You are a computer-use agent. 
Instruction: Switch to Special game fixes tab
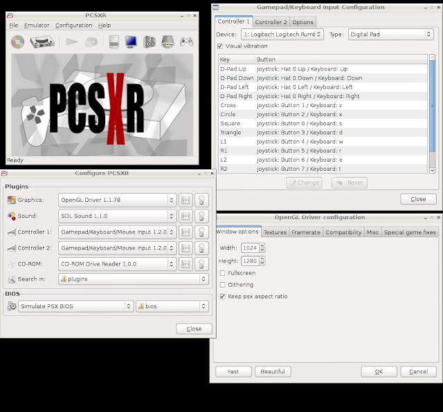[x=410, y=232]
